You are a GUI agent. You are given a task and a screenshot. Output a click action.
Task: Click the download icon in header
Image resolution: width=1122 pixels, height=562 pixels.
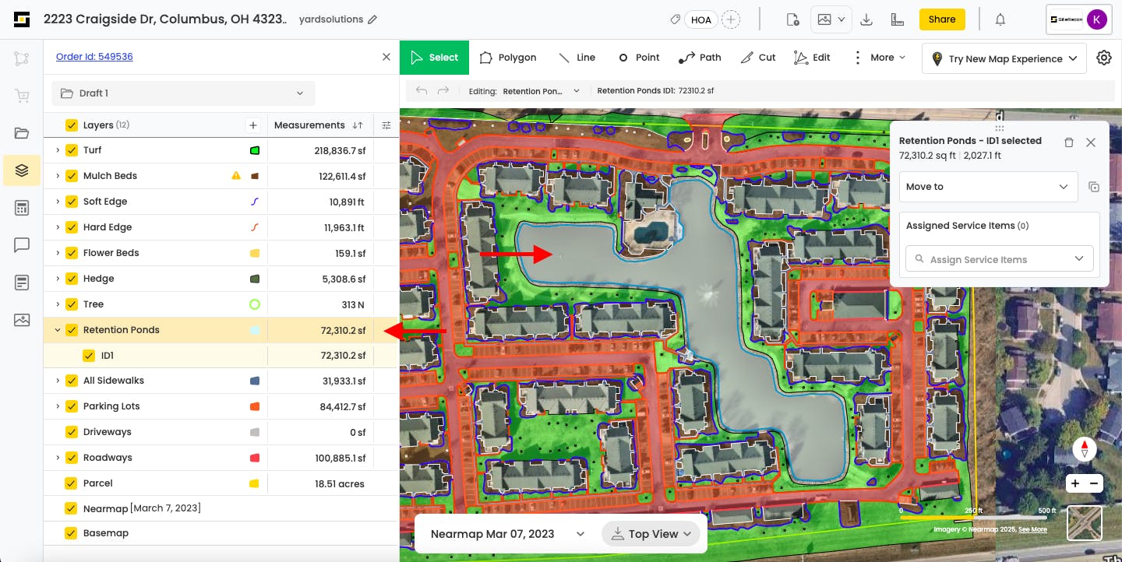(866, 19)
